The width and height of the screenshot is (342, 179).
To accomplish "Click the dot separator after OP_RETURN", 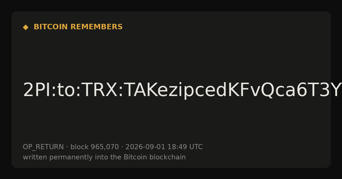I will (67, 147).
